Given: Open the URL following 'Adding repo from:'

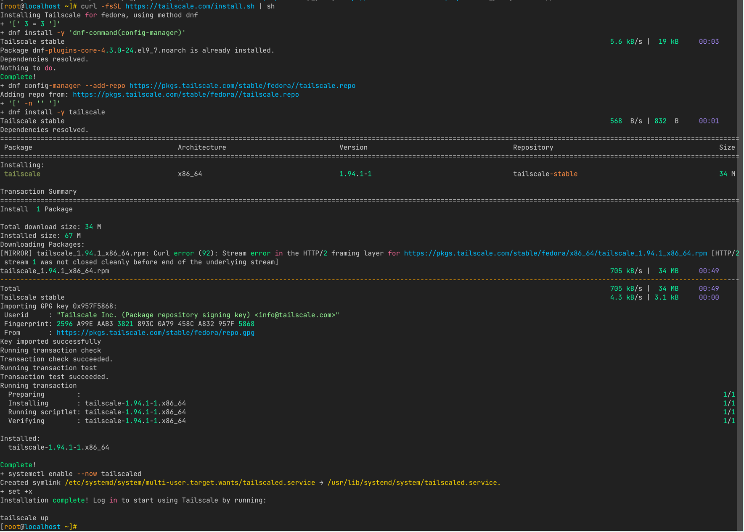Looking at the screenshot, I should [185, 95].
